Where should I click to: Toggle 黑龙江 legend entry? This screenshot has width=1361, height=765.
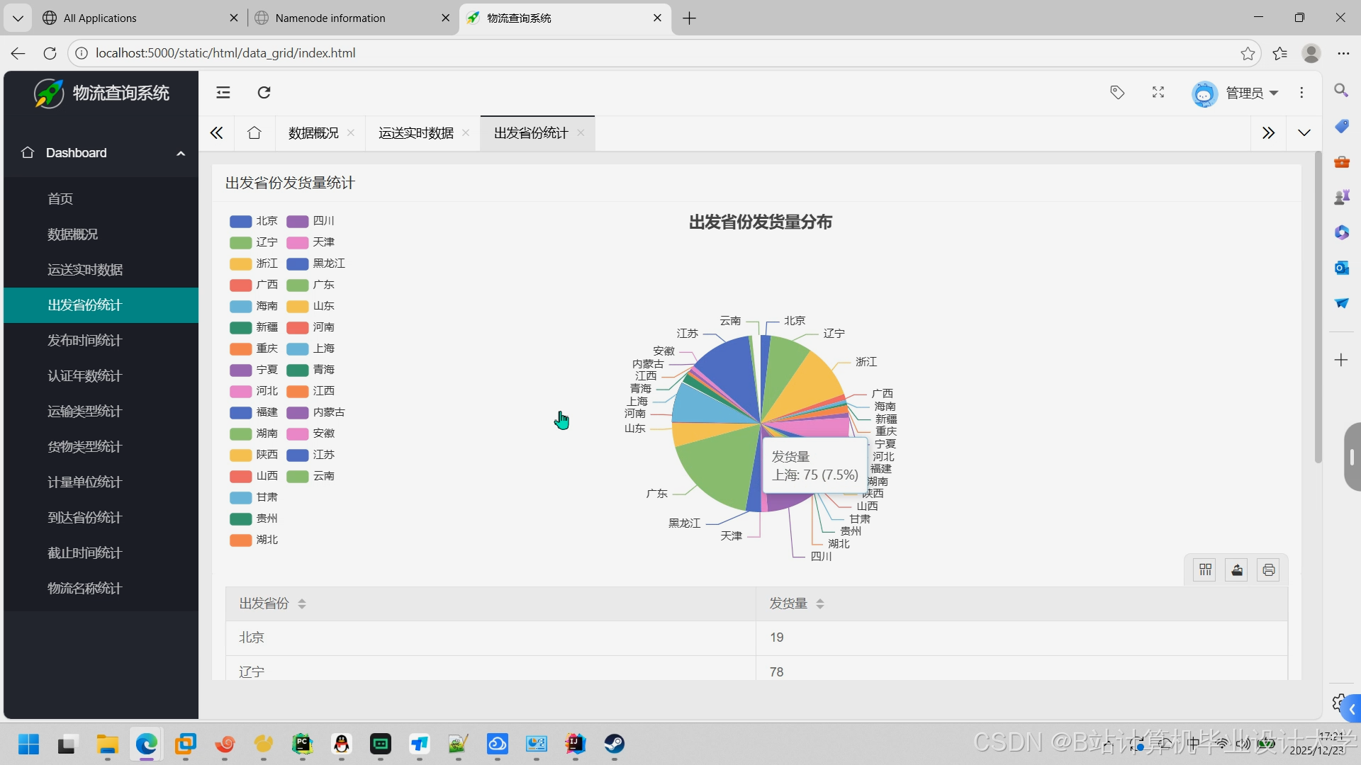coord(316,263)
